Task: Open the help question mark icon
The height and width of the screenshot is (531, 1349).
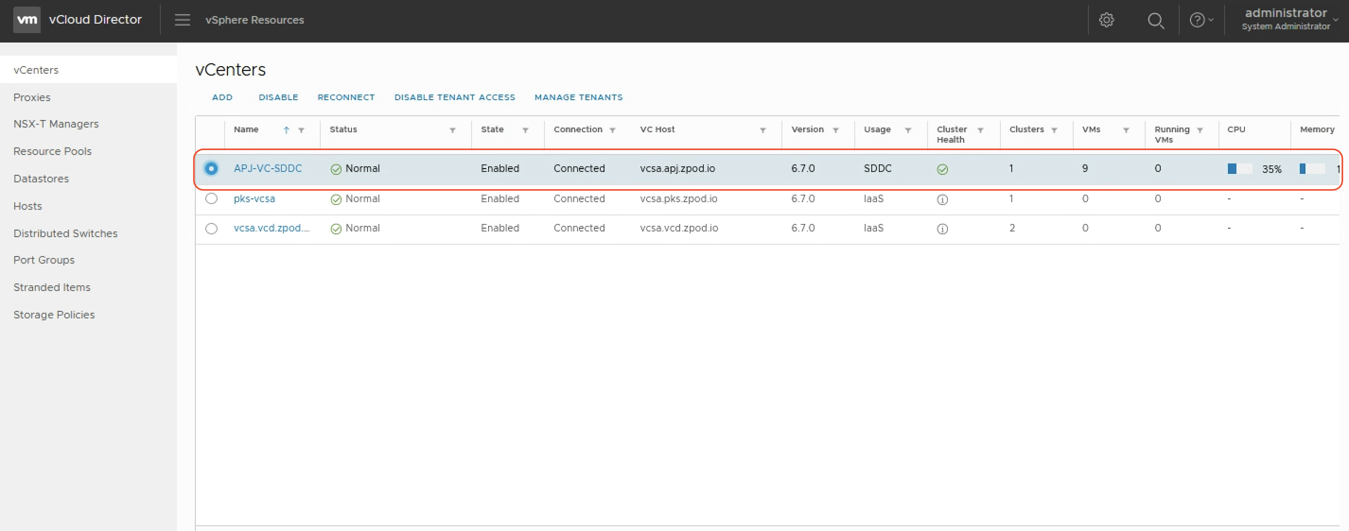Action: [1197, 20]
